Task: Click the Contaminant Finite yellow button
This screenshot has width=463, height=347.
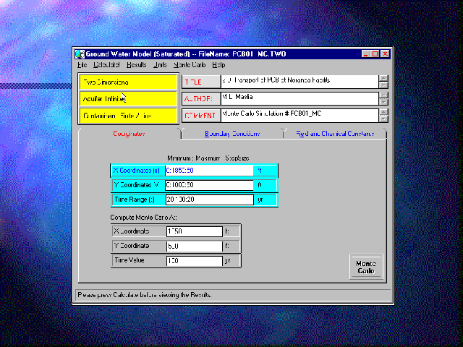Action: click(128, 116)
